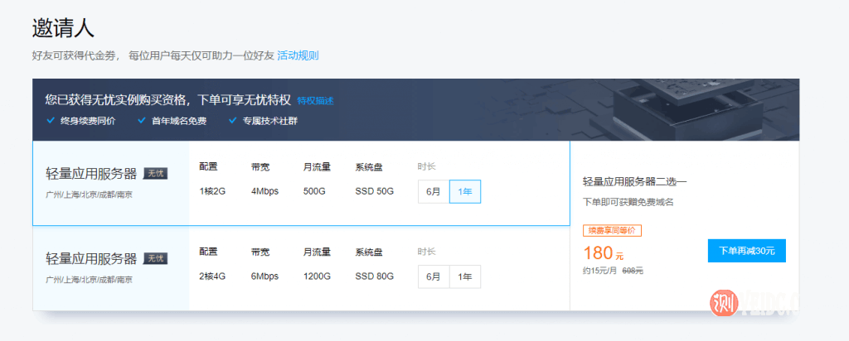Select 1年 duration for the 1核2G server

point(465,192)
